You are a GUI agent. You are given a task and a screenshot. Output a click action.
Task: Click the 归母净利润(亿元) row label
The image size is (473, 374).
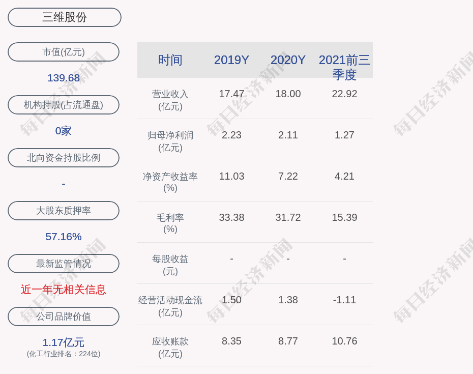[170, 141]
